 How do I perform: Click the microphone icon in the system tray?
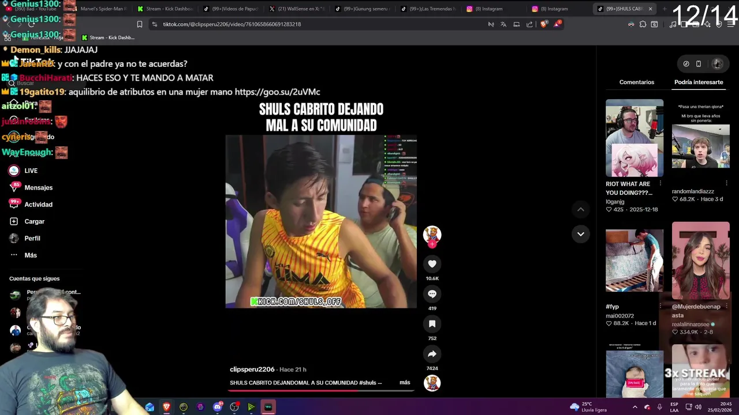[x=659, y=407]
